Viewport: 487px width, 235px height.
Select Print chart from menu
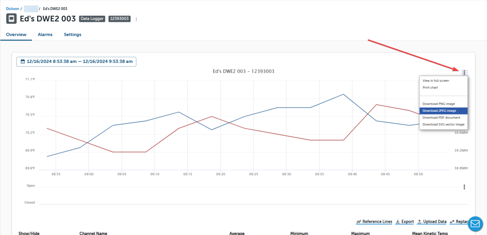(430, 88)
